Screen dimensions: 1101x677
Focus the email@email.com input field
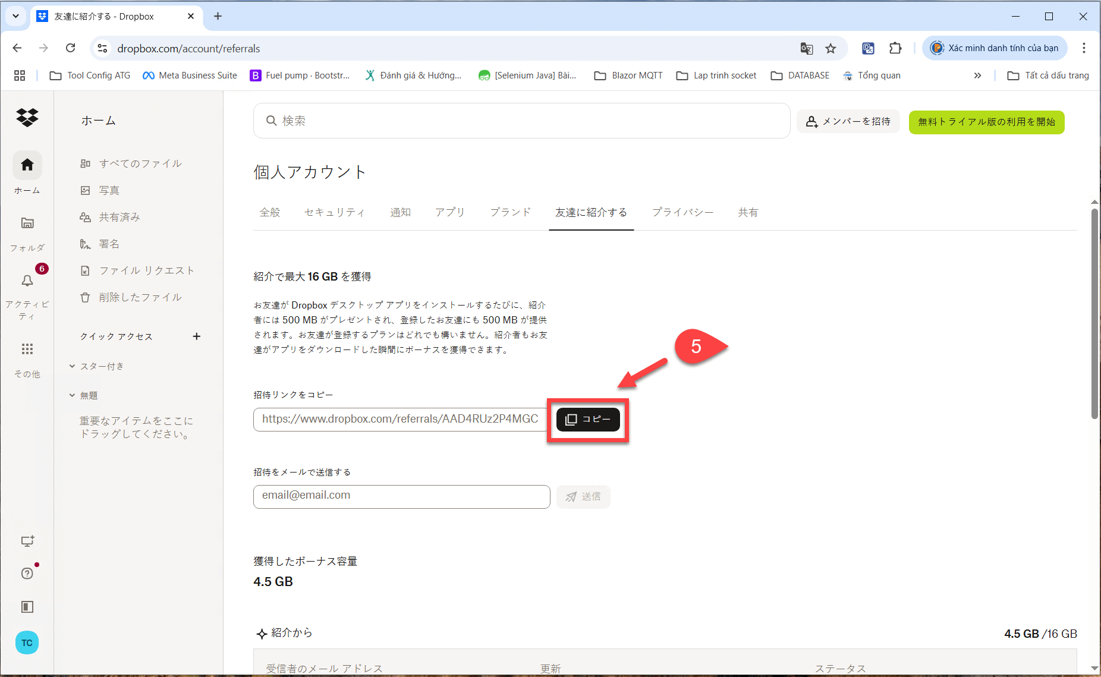(402, 497)
